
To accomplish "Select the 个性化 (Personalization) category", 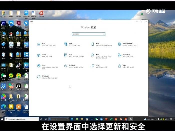I will [x=45, y=55].
